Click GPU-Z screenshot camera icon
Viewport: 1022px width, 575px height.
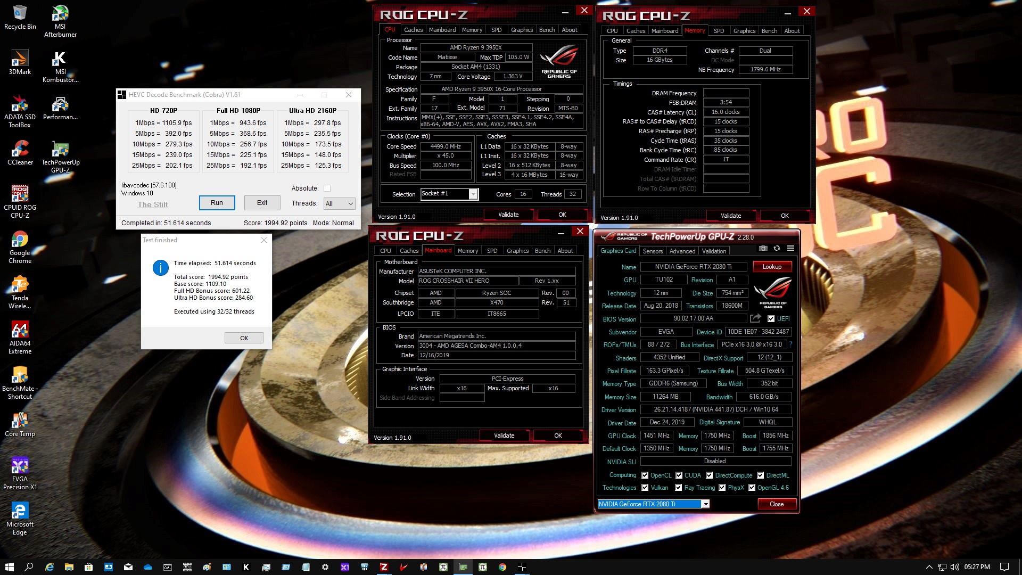coord(763,248)
